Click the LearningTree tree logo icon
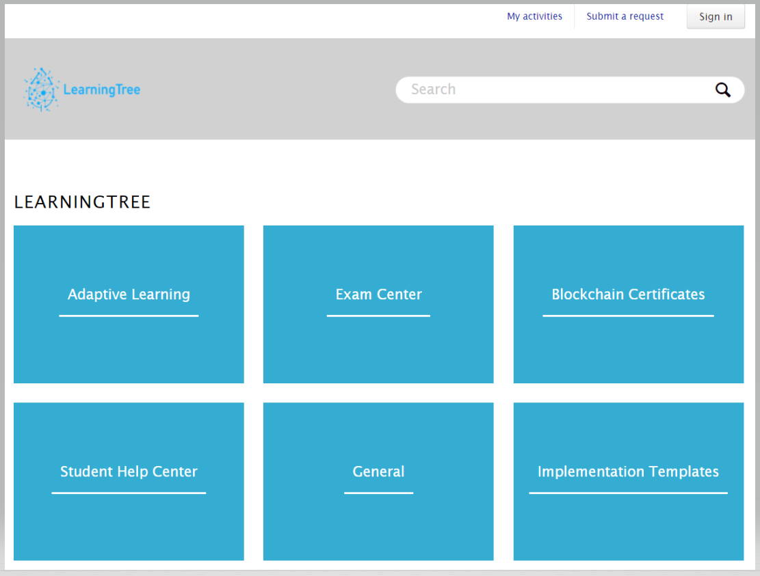760x576 pixels. pos(42,90)
